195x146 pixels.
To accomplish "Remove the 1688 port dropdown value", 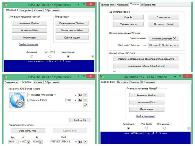I will point(85,100).
